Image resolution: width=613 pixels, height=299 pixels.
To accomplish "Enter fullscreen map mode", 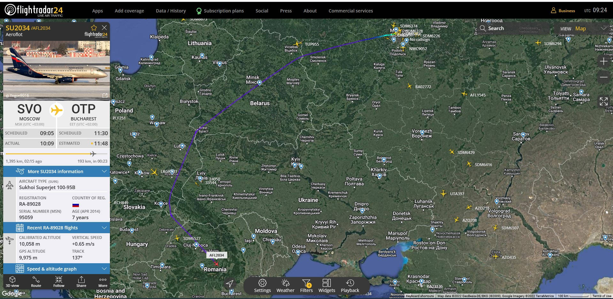I will click(x=603, y=102).
